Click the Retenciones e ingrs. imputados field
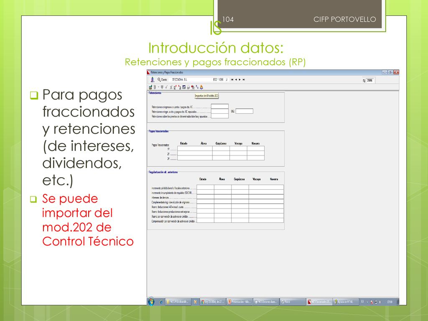 [x=220, y=111]
